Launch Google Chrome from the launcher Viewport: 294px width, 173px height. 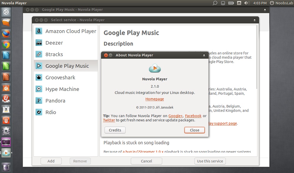pos(6,45)
